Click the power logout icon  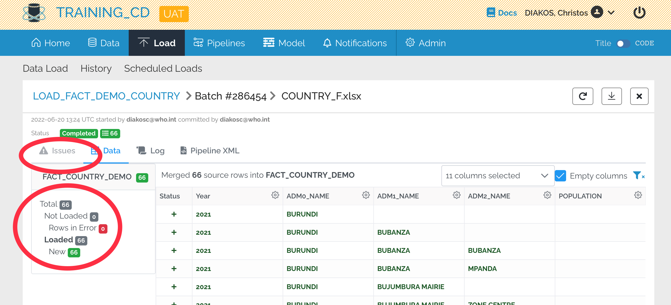click(x=639, y=13)
